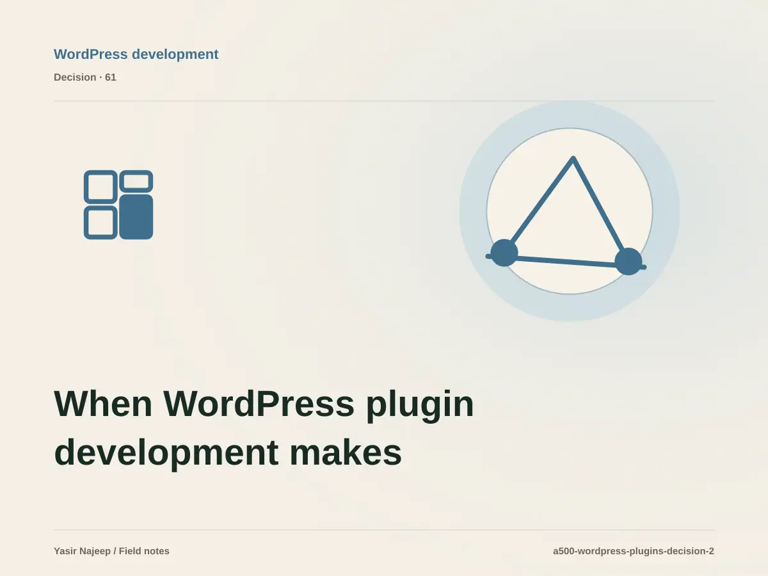Image resolution: width=768 pixels, height=576 pixels.
Task: Click the 'Decision · 61' label
Action: coord(85,77)
